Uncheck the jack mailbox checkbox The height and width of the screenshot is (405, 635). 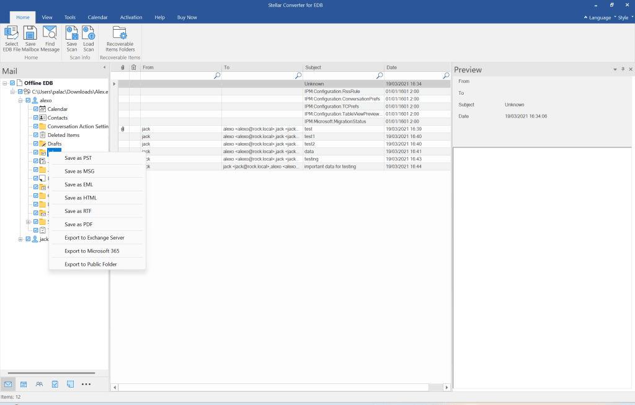tap(28, 239)
